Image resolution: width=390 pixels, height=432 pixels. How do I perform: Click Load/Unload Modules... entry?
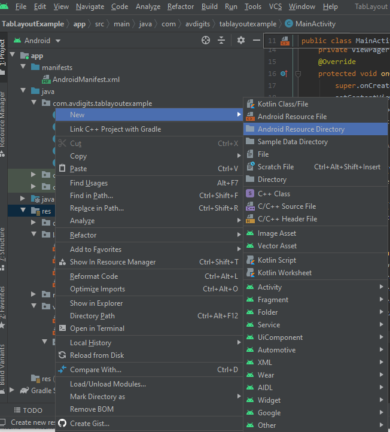[x=149, y=384]
